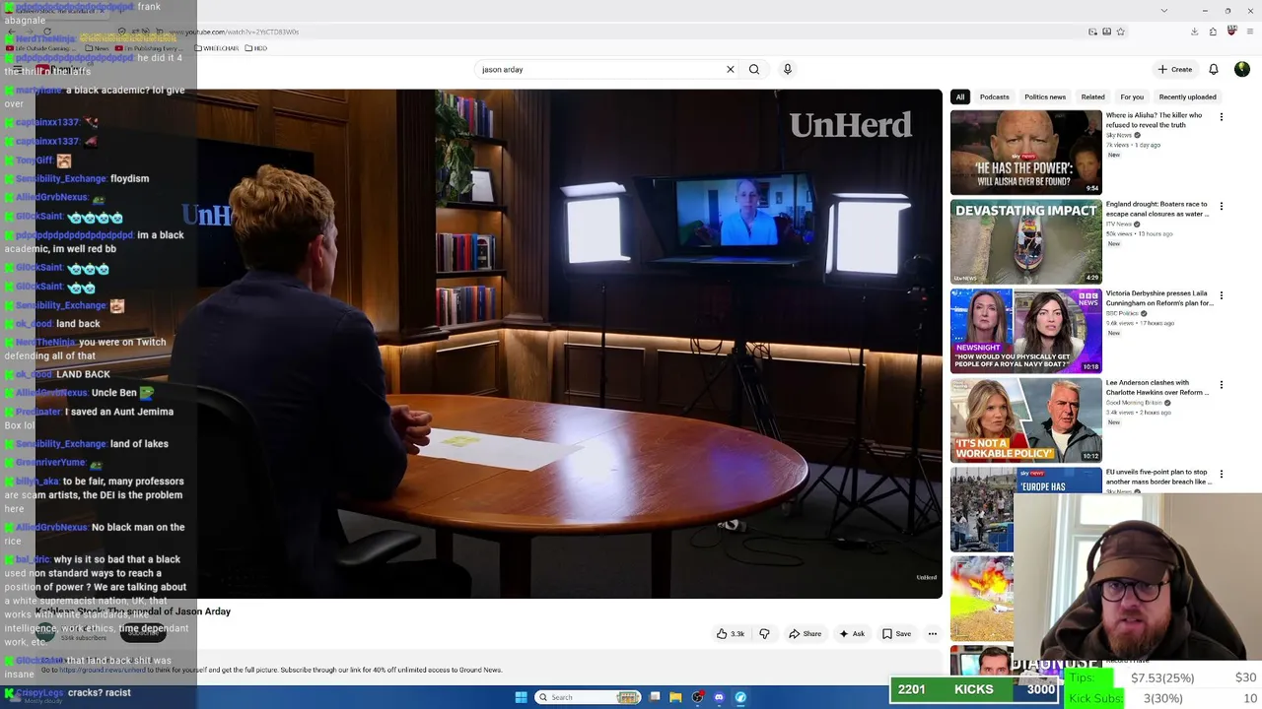1262x709 pixels.
Task: Expand the browser tab list chevron
Action: click(1163, 10)
